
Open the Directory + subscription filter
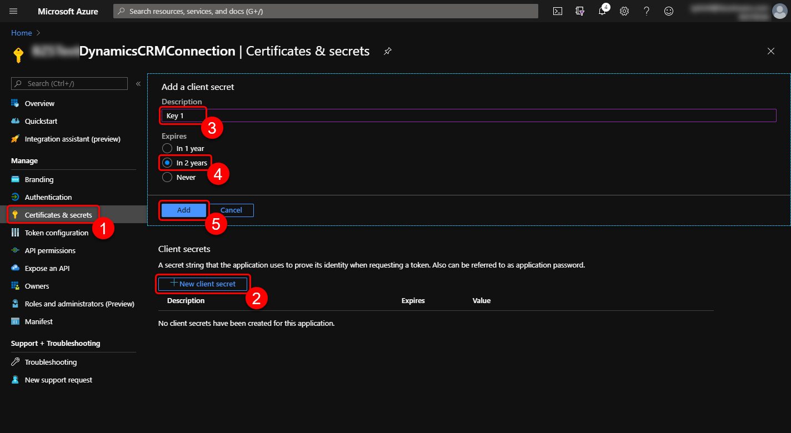click(x=580, y=11)
